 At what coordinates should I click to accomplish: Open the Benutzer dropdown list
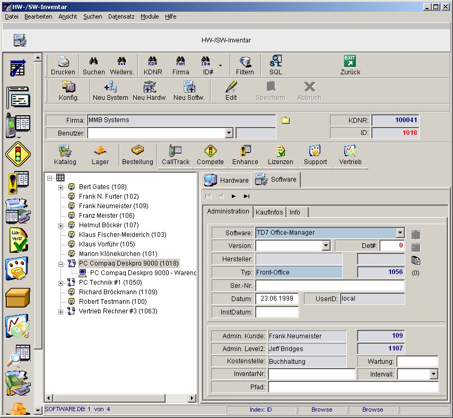pos(229,133)
